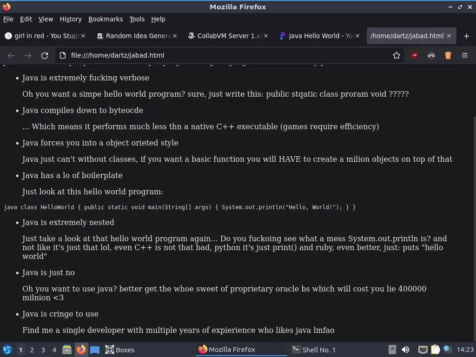Switch to the CollabVM Server tab

(x=228, y=36)
